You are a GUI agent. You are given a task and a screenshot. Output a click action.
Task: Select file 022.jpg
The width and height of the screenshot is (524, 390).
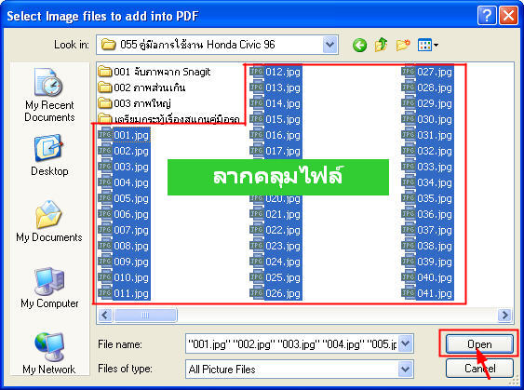coord(275,230)
